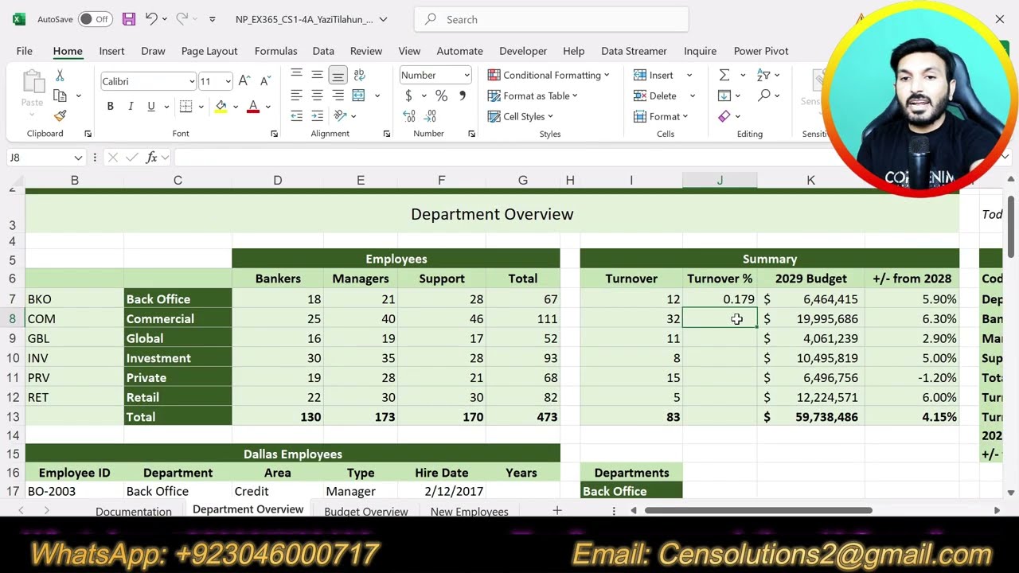
Task: Click the Increase Indent icon
Action: 317,116
